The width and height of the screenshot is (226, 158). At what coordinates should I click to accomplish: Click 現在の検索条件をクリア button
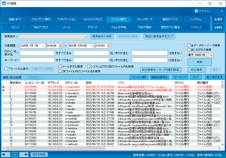[x=159, y=37]
